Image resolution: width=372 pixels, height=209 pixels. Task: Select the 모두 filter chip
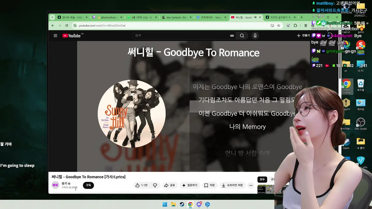tap(262, 179)
